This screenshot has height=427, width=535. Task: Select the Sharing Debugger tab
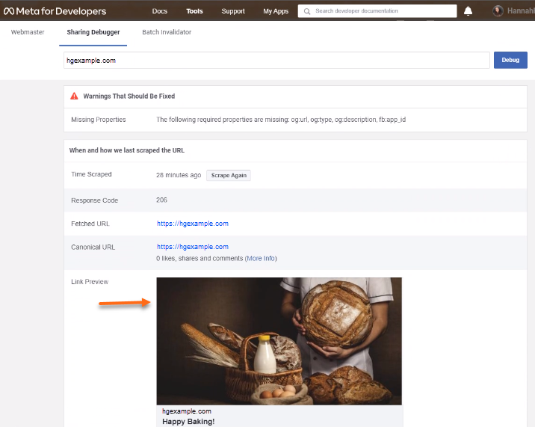coord(93,32)
